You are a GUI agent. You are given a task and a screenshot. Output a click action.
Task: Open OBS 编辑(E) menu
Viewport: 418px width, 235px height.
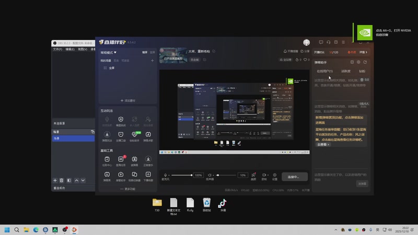click(70, 49)
